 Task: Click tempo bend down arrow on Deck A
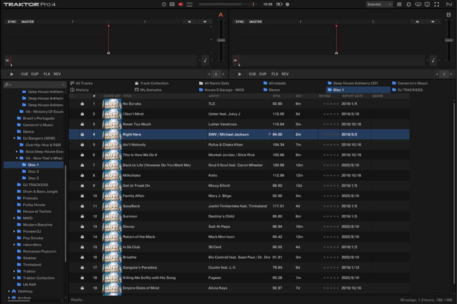189,21
